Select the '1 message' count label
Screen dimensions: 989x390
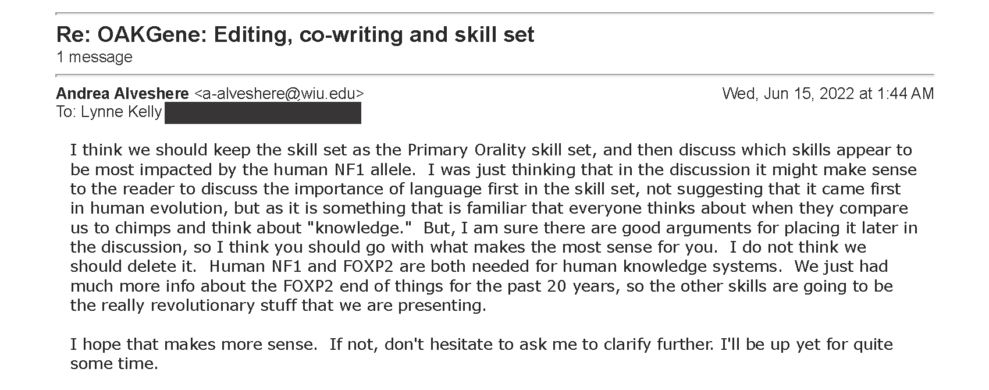(94, 57)
